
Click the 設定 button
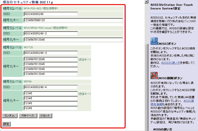click(6, 124)
